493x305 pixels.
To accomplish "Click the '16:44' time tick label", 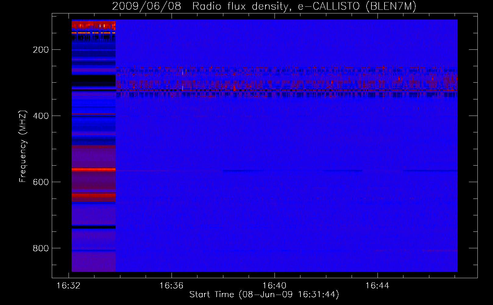I will tap(378, 286).
